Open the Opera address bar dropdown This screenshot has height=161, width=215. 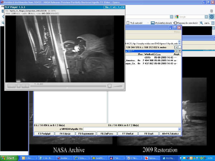pos(172,17)
